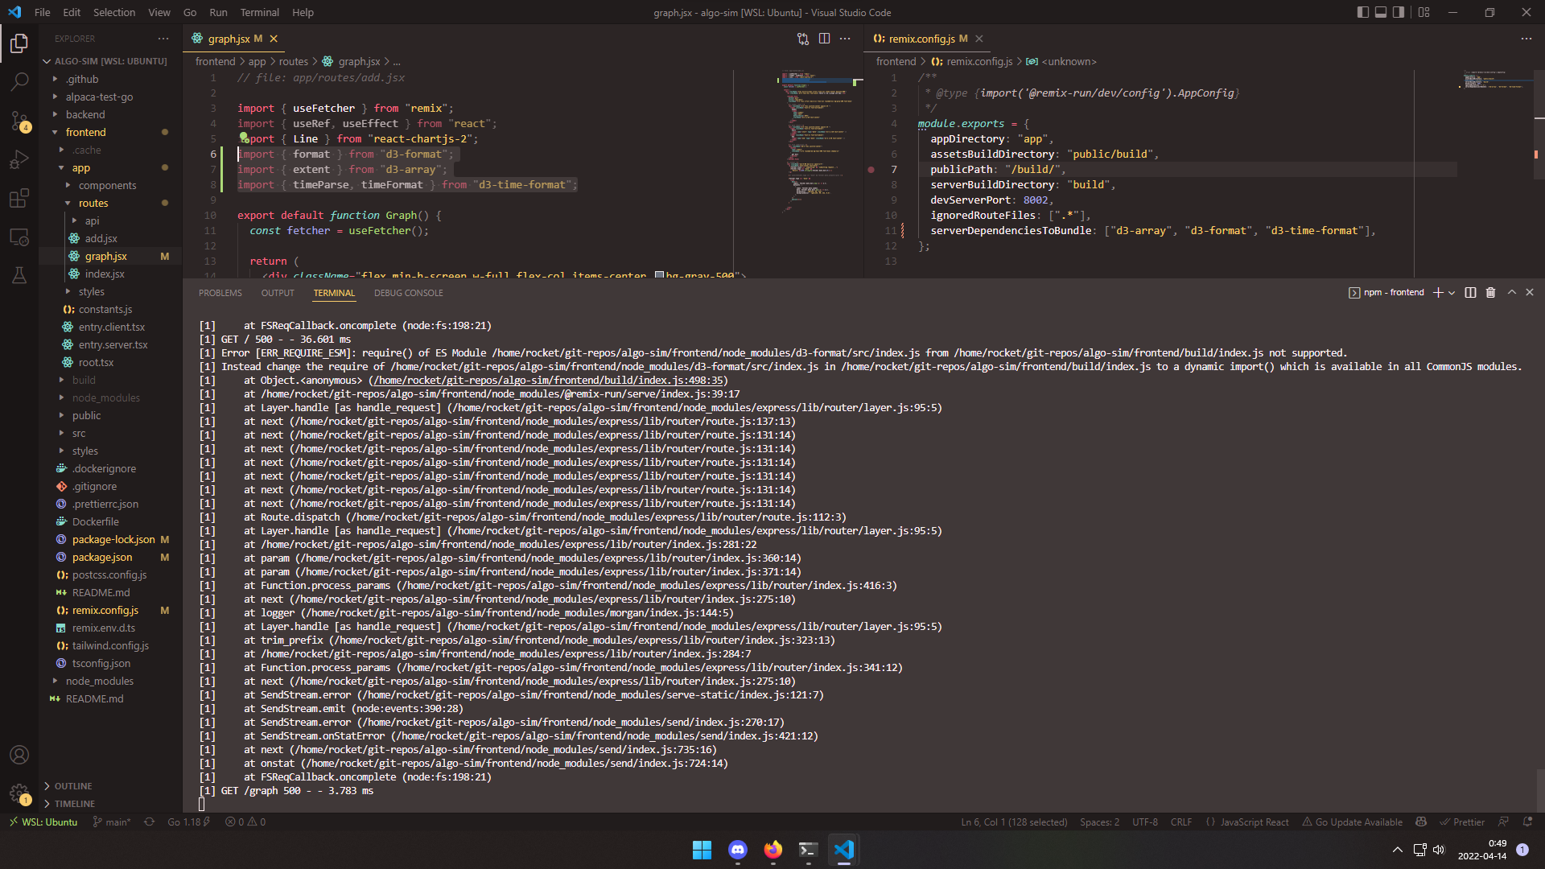This screenshot has height=869, width=1545.
Task: Split the terminal panel
Action: pyautogui.click(x=1470, y=293)
